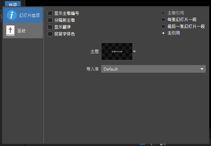Click the arrow on the Default library dropdown

click(202, 69)
